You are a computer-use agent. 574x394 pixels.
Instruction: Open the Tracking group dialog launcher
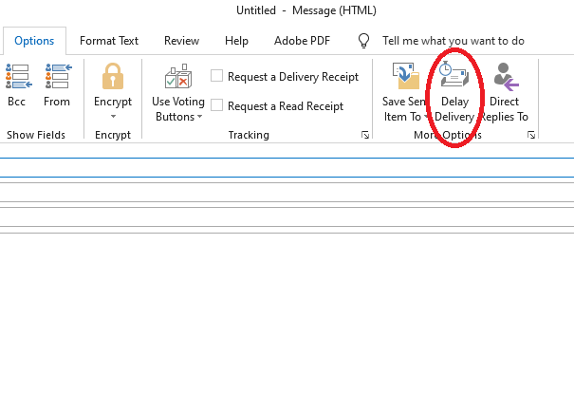365,136
